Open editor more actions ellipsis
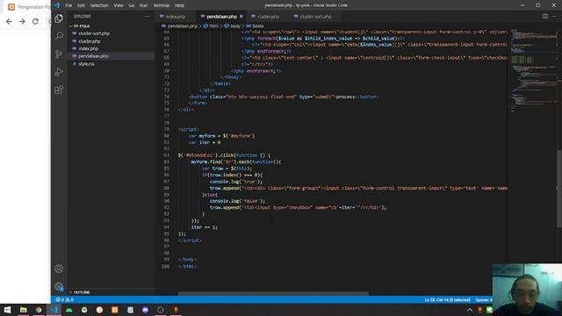 (x=555, y=17)
